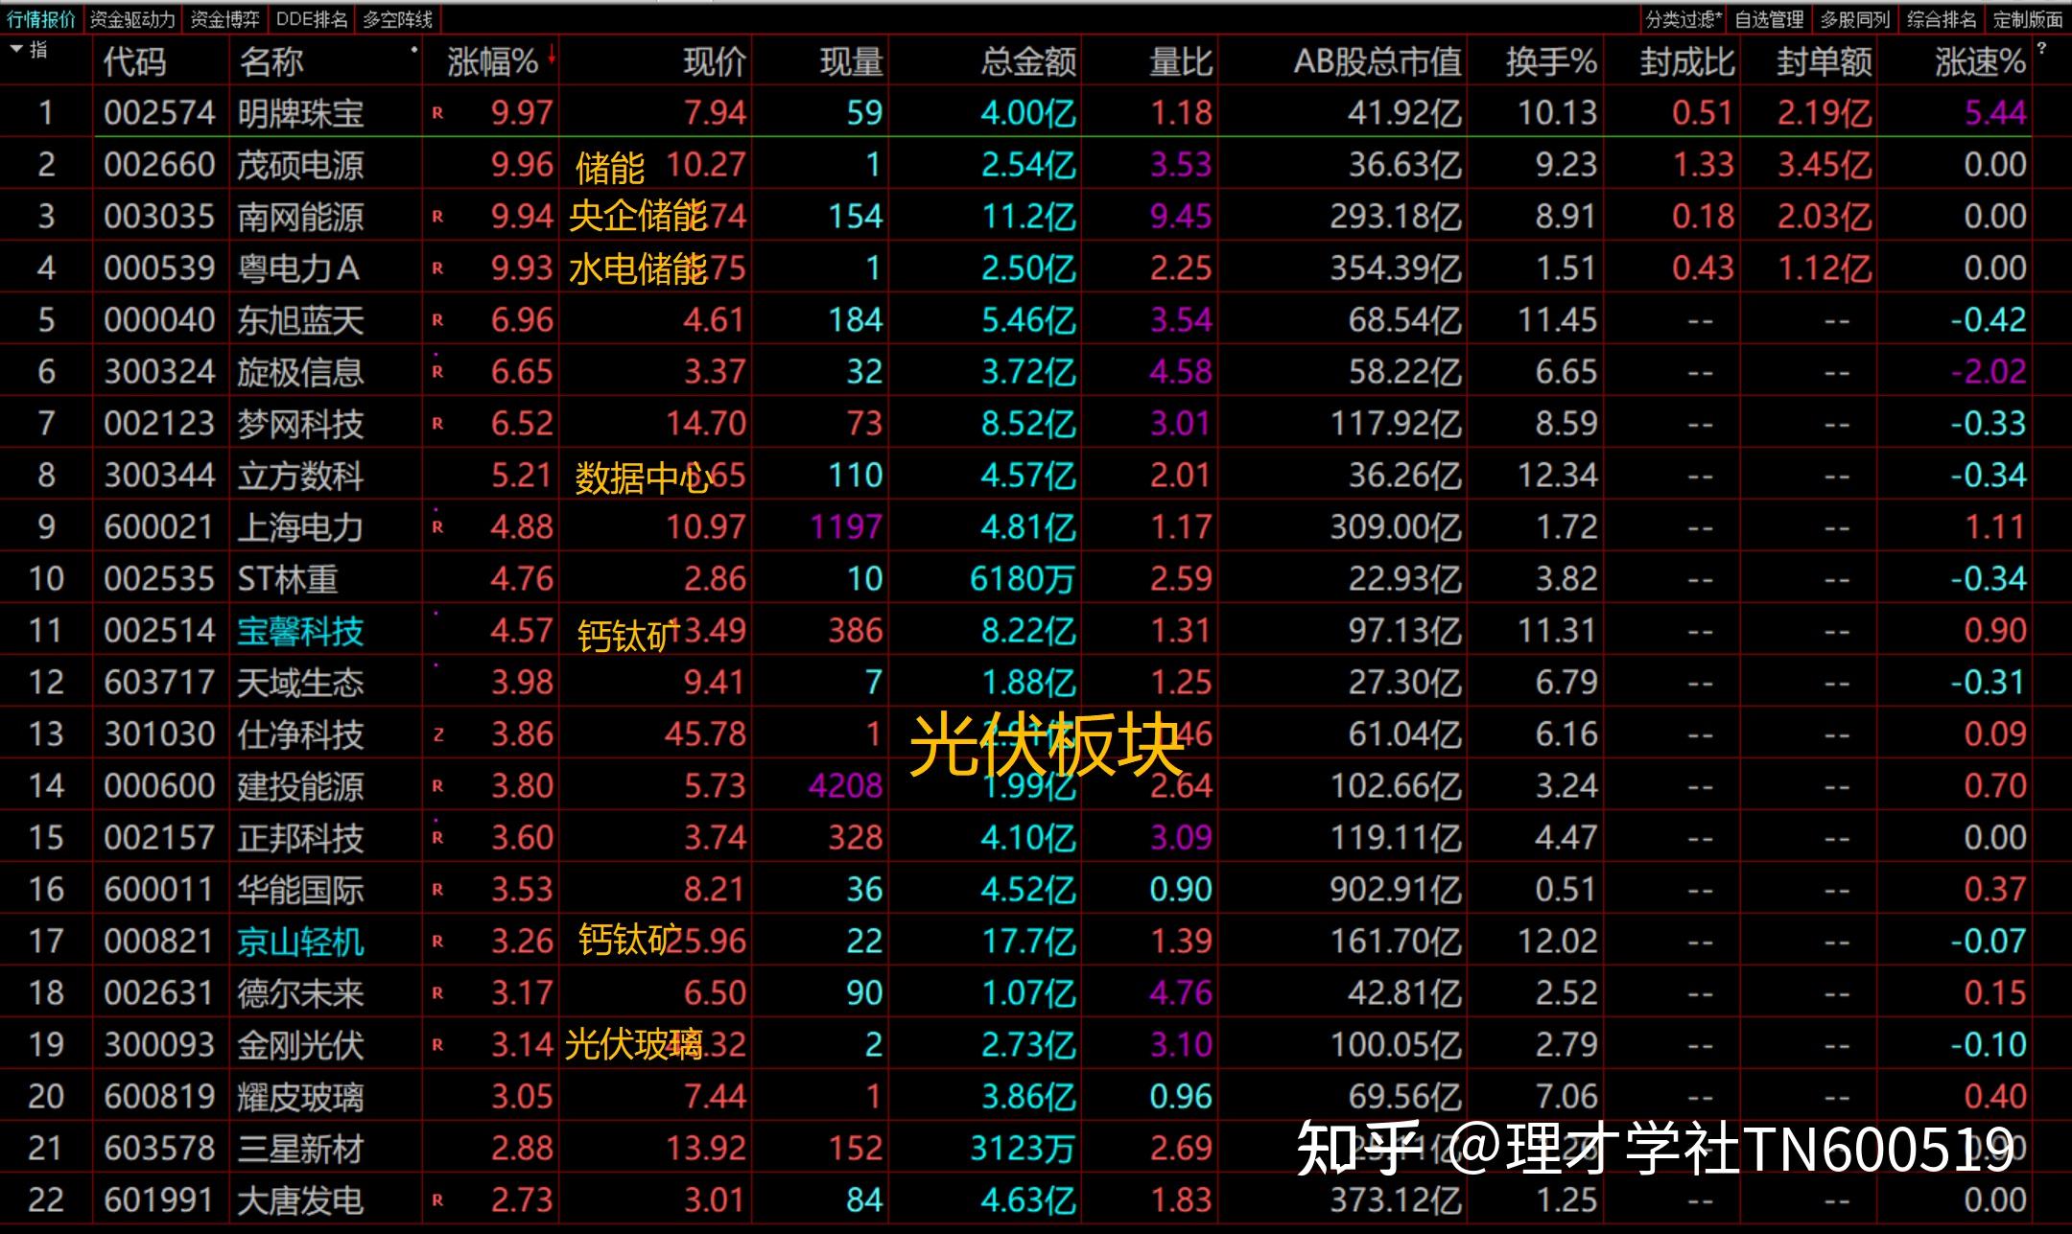Select stock name 立方数科
The height and width of the screenshot is (1234, 2072).
[x=300, y=476]
